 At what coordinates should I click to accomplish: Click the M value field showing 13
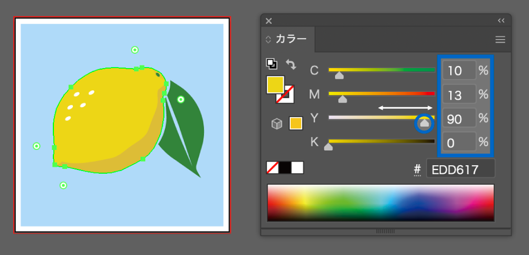tap(459, 95)
